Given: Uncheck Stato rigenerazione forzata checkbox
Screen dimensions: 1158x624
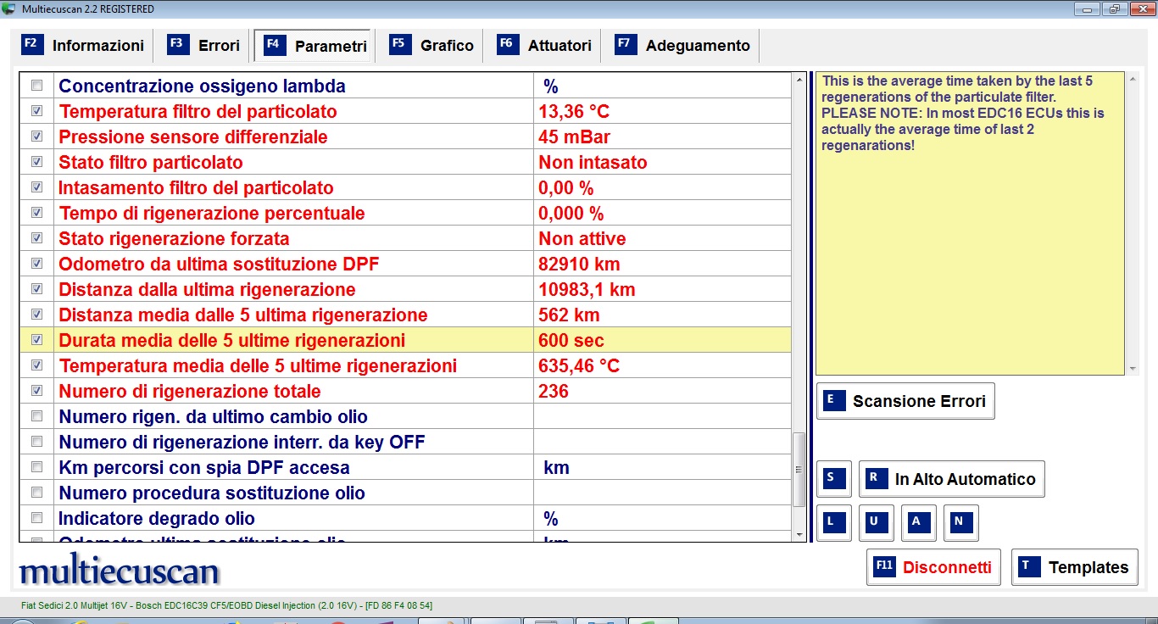Looking at the screenshot, I should (x=36, y=238).
